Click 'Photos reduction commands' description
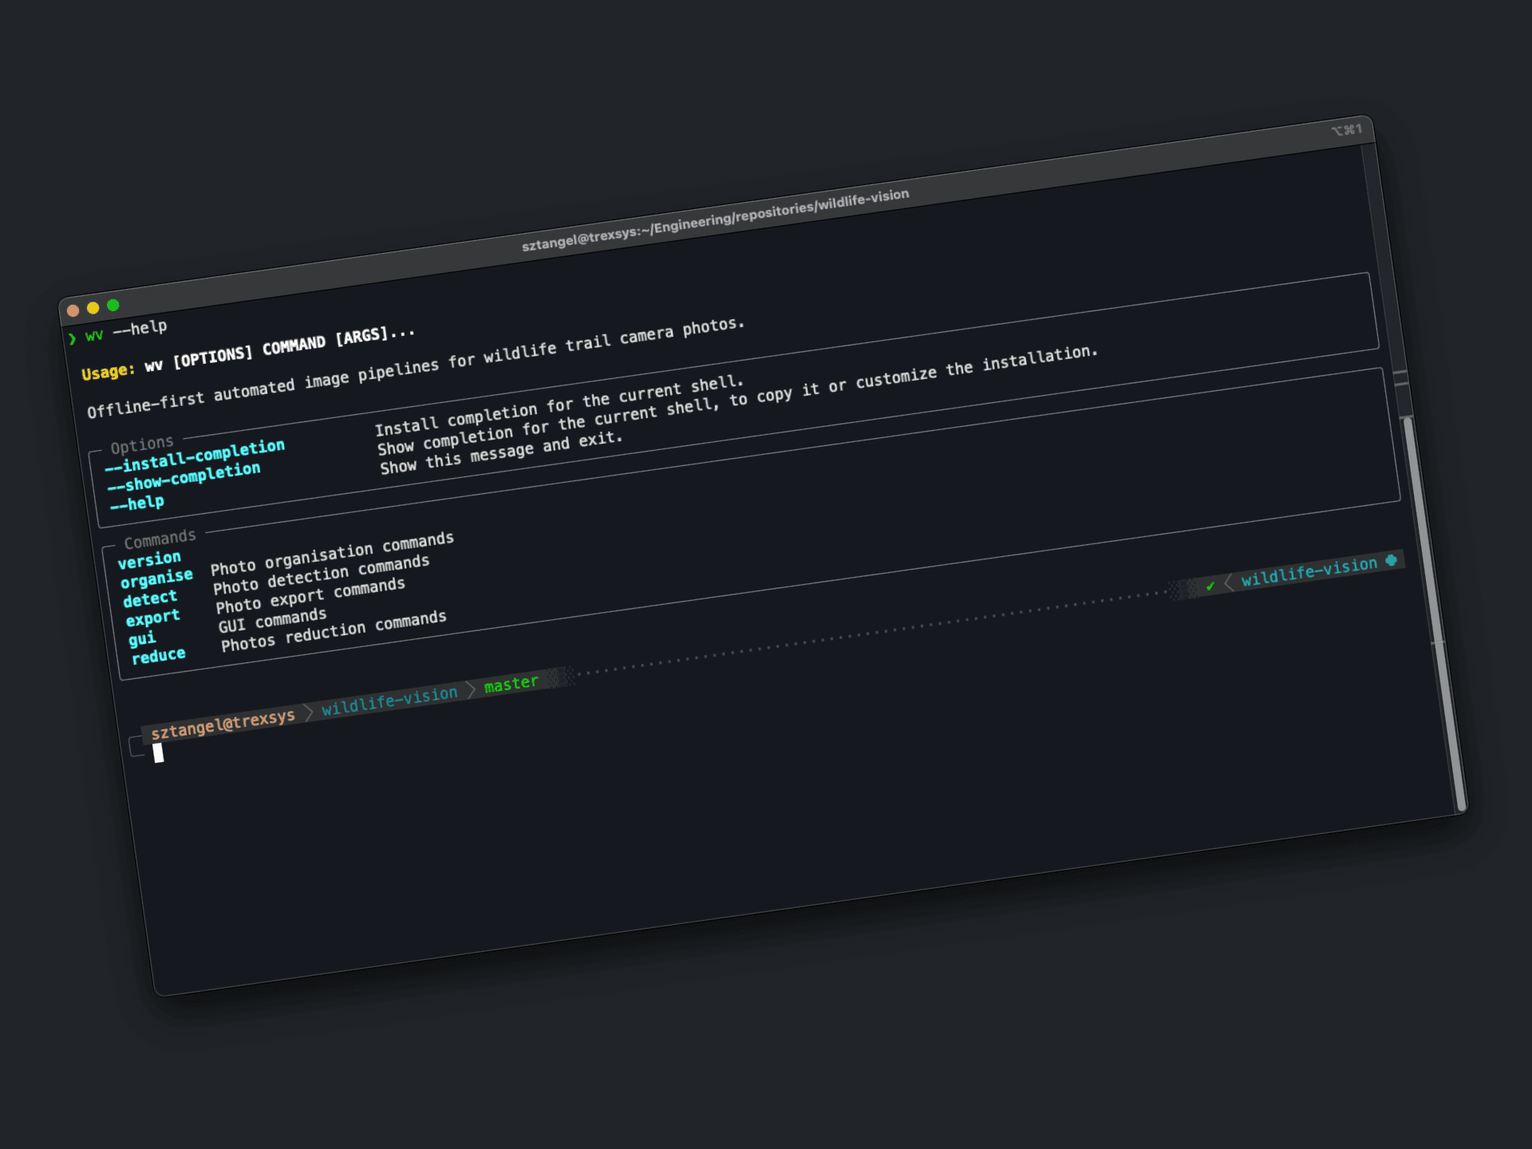This screenshot has height=1149, width=1532. (x=334, y=631)
